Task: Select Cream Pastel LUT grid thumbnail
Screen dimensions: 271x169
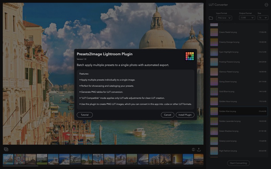Action: click(214, 32)
